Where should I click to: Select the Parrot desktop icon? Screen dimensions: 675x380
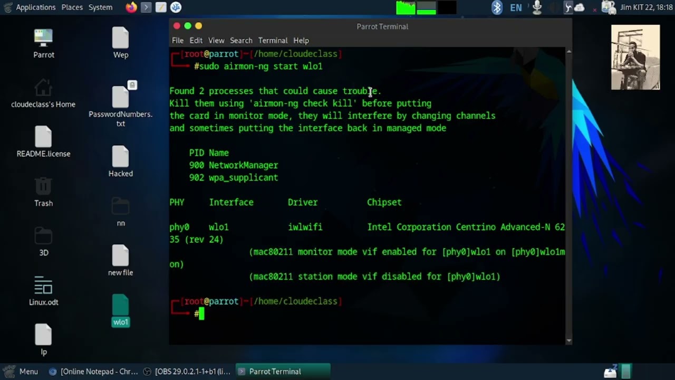click(x=44, y=43)
